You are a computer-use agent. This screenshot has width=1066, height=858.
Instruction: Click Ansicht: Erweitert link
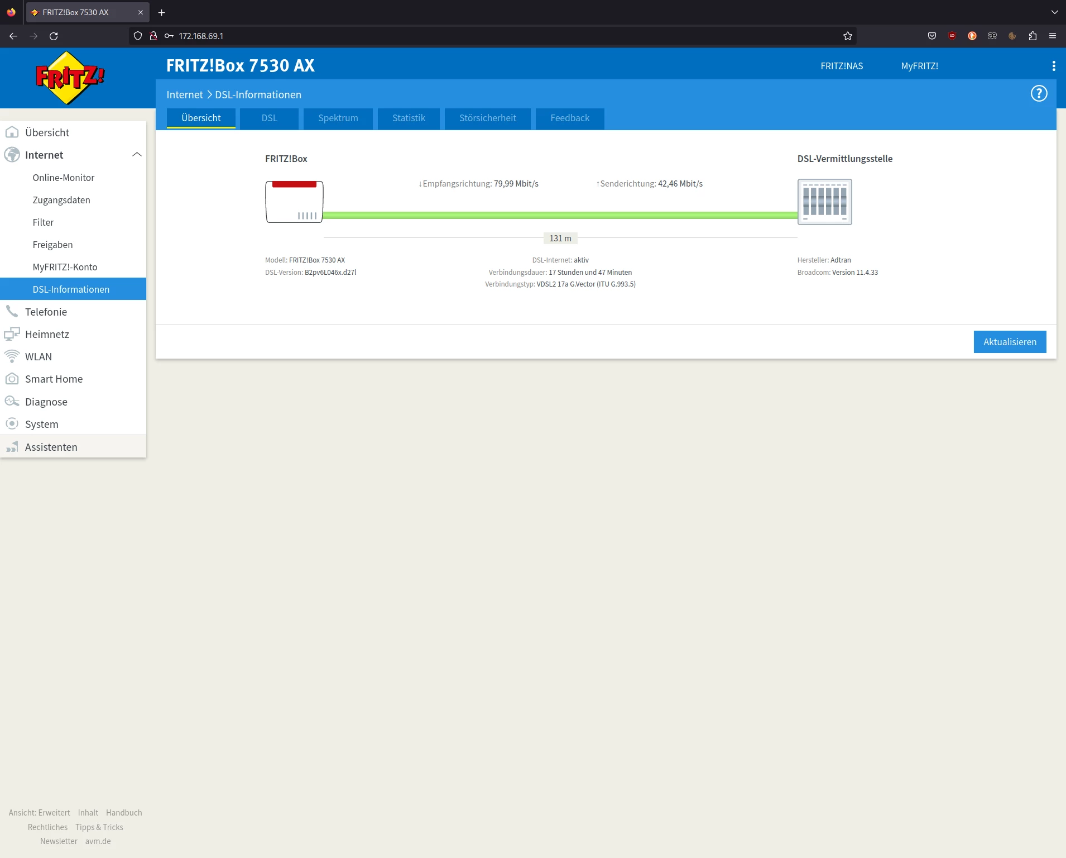pos(40,813)
